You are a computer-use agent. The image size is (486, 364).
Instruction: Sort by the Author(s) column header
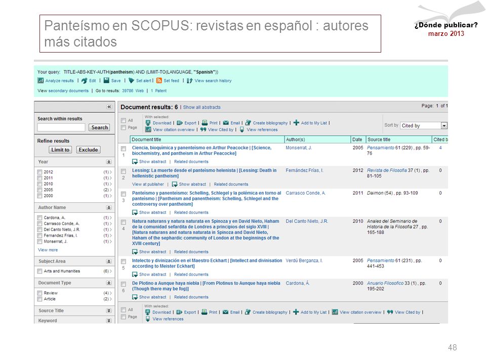[x=317, y=140]
